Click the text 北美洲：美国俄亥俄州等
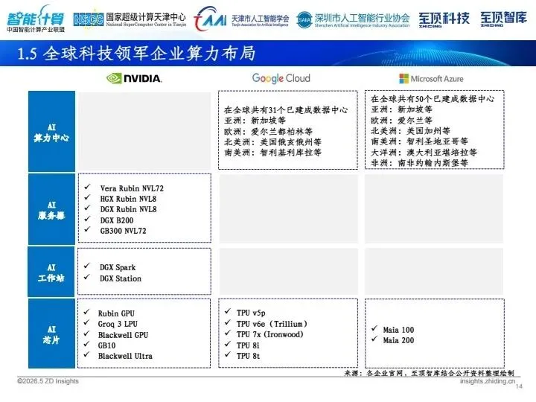This screenshot has width=536, height=402. tap(272, 142)
